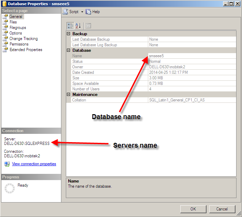Open the Filegroups page

pos(18,28)
